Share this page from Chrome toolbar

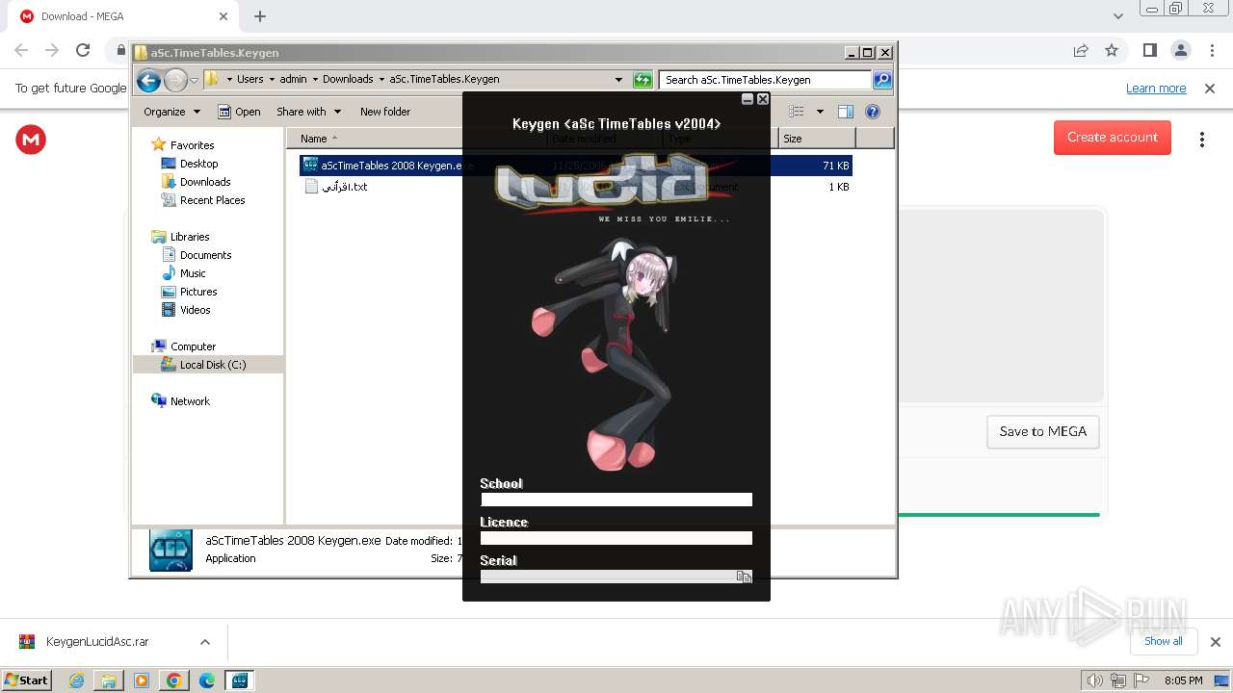1081,50
